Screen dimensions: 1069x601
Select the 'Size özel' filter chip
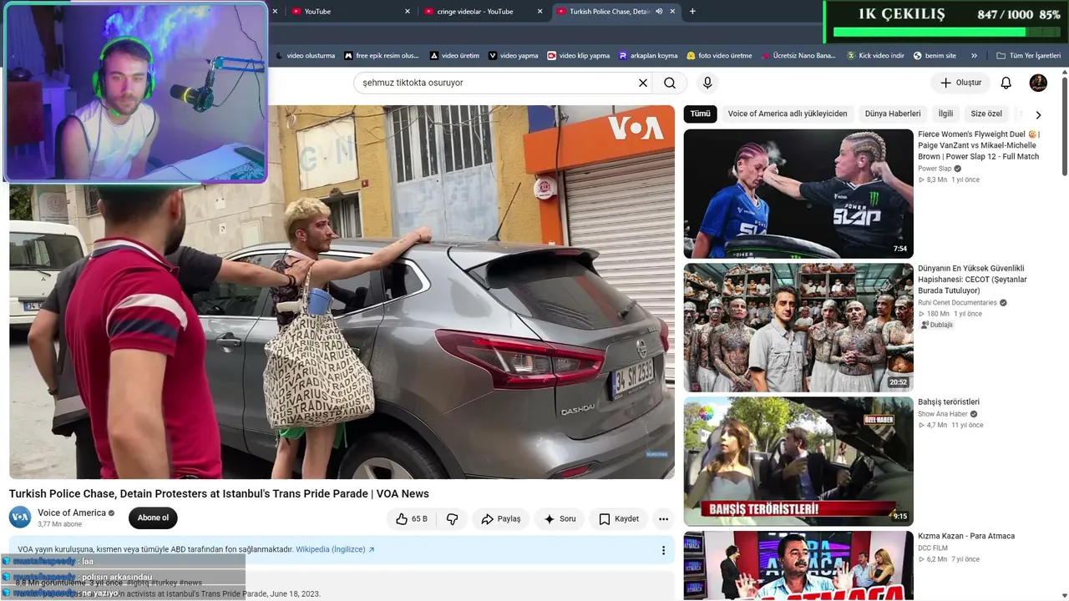[x=986, y=114]
